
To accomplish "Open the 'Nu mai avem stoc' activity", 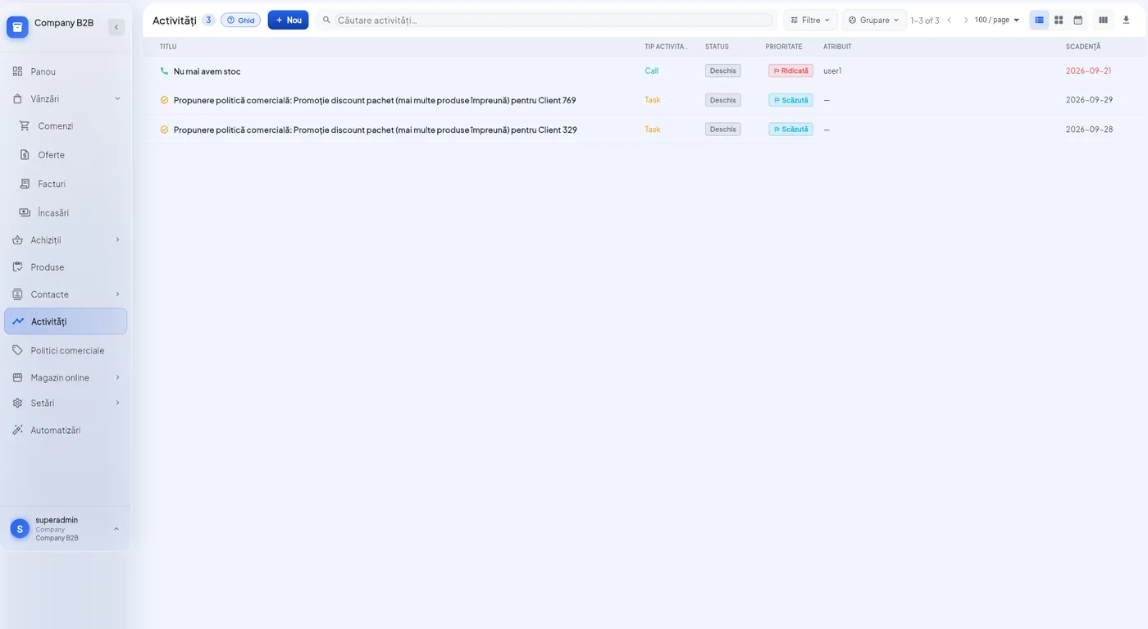I will click(207, 71).
